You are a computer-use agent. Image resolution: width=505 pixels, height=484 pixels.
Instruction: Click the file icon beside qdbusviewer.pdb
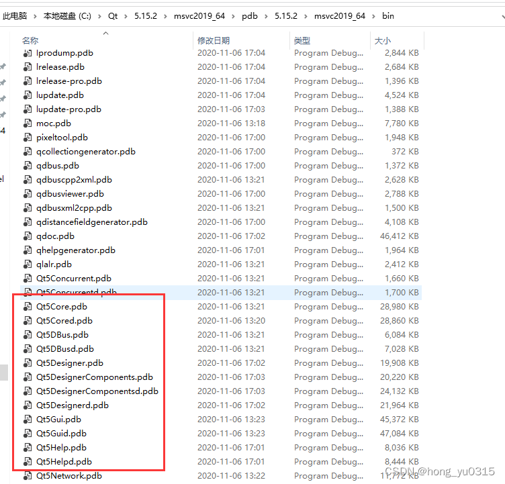pyautogui.click(x=28, y=194)
